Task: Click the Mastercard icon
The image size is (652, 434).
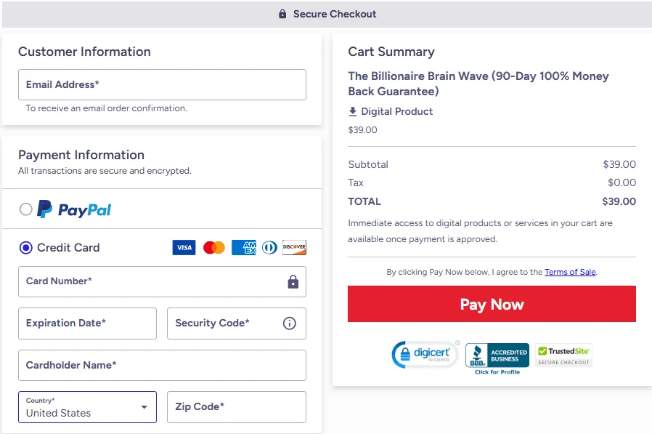Action: (x=213, y=247)
